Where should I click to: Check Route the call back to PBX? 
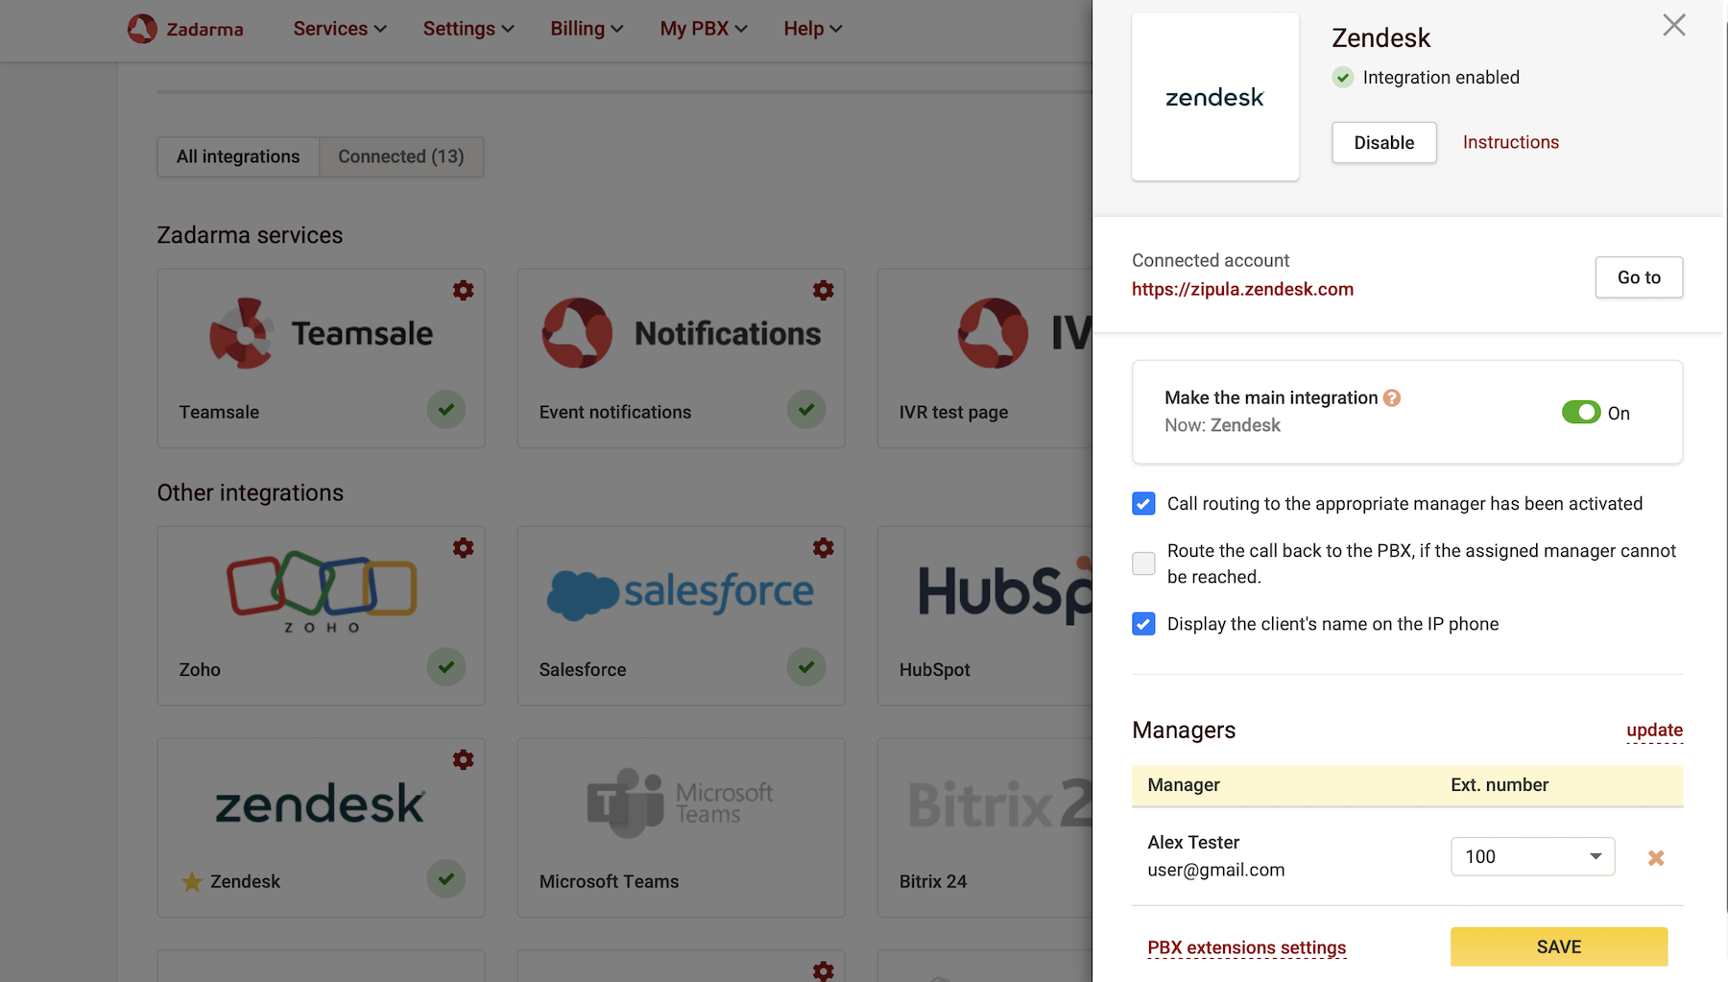pos(1143,563)
